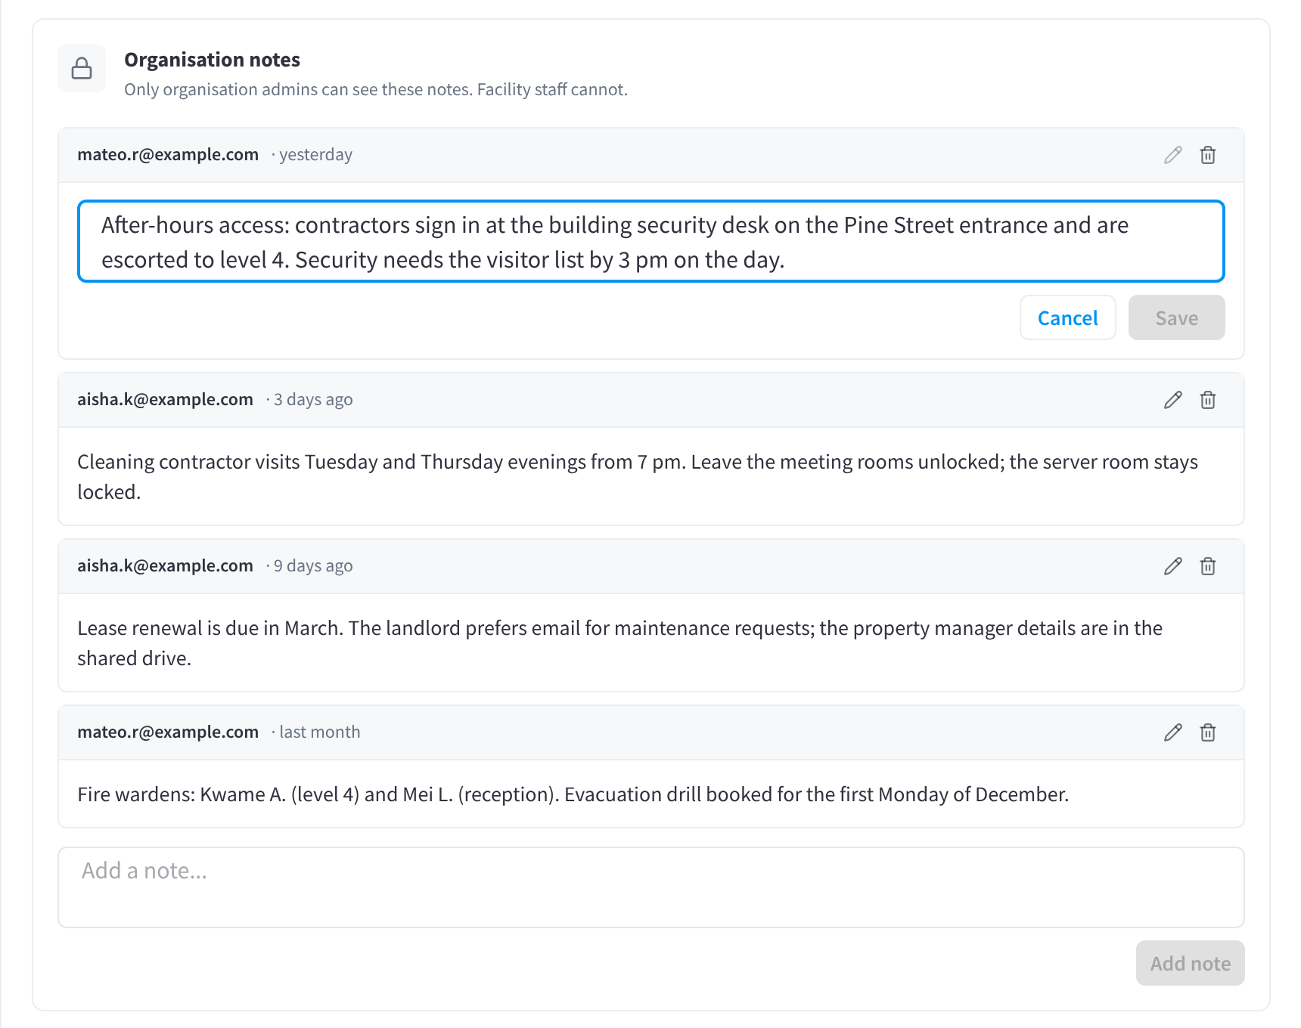Click the 'last month' timestamp

(320, 732)
